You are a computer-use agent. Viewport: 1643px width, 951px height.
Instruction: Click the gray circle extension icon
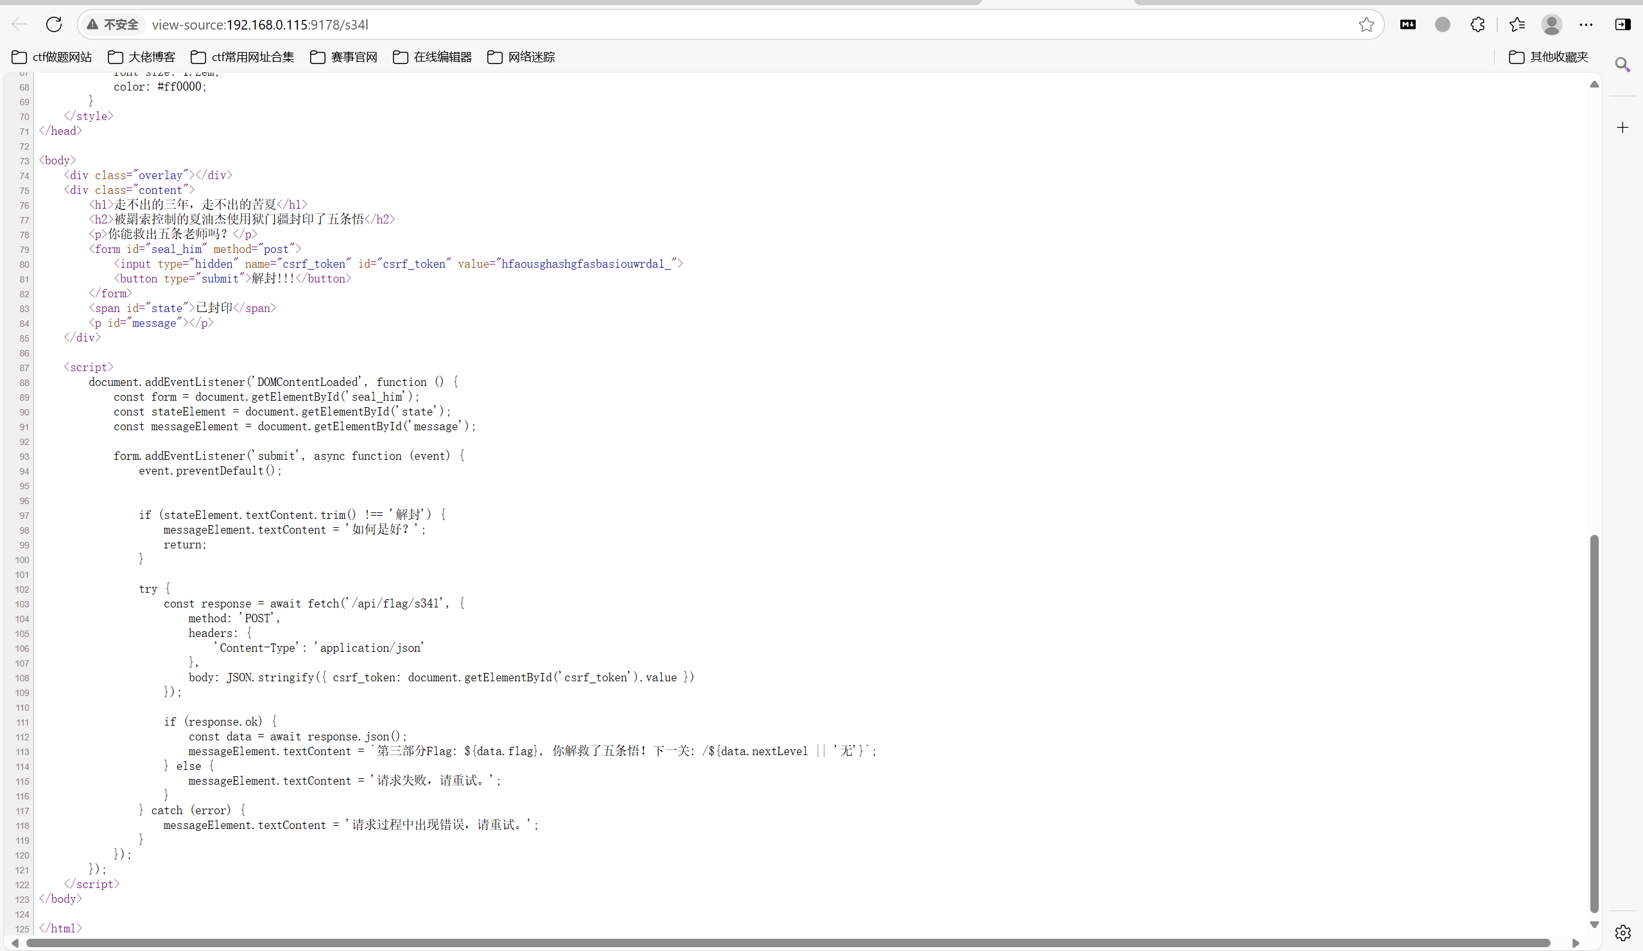pyautogui.click(x=1443, y=25)
